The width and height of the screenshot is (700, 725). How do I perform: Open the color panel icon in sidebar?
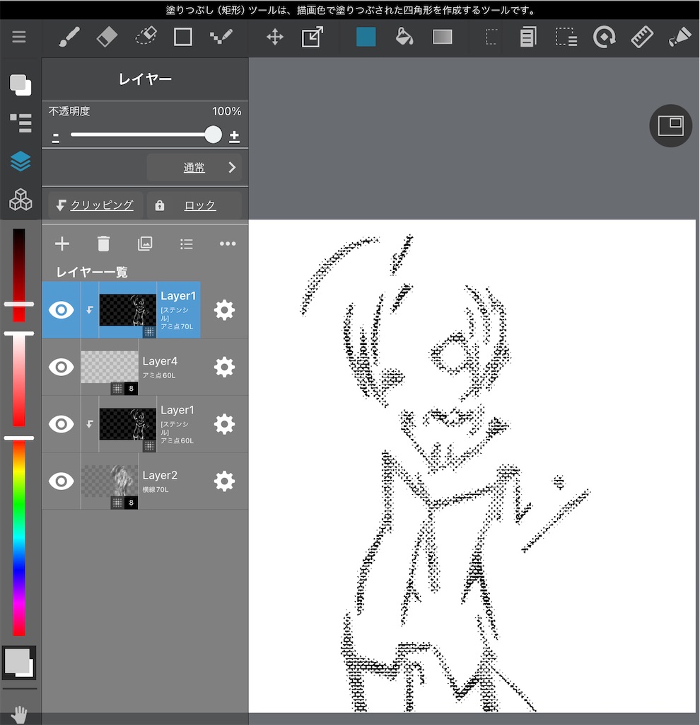click(21, 85)
